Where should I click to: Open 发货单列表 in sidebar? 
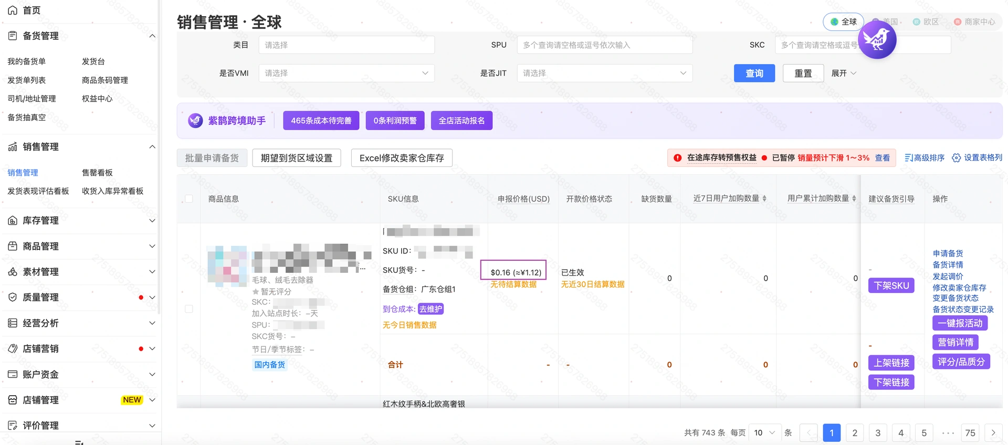coord(27,80)
